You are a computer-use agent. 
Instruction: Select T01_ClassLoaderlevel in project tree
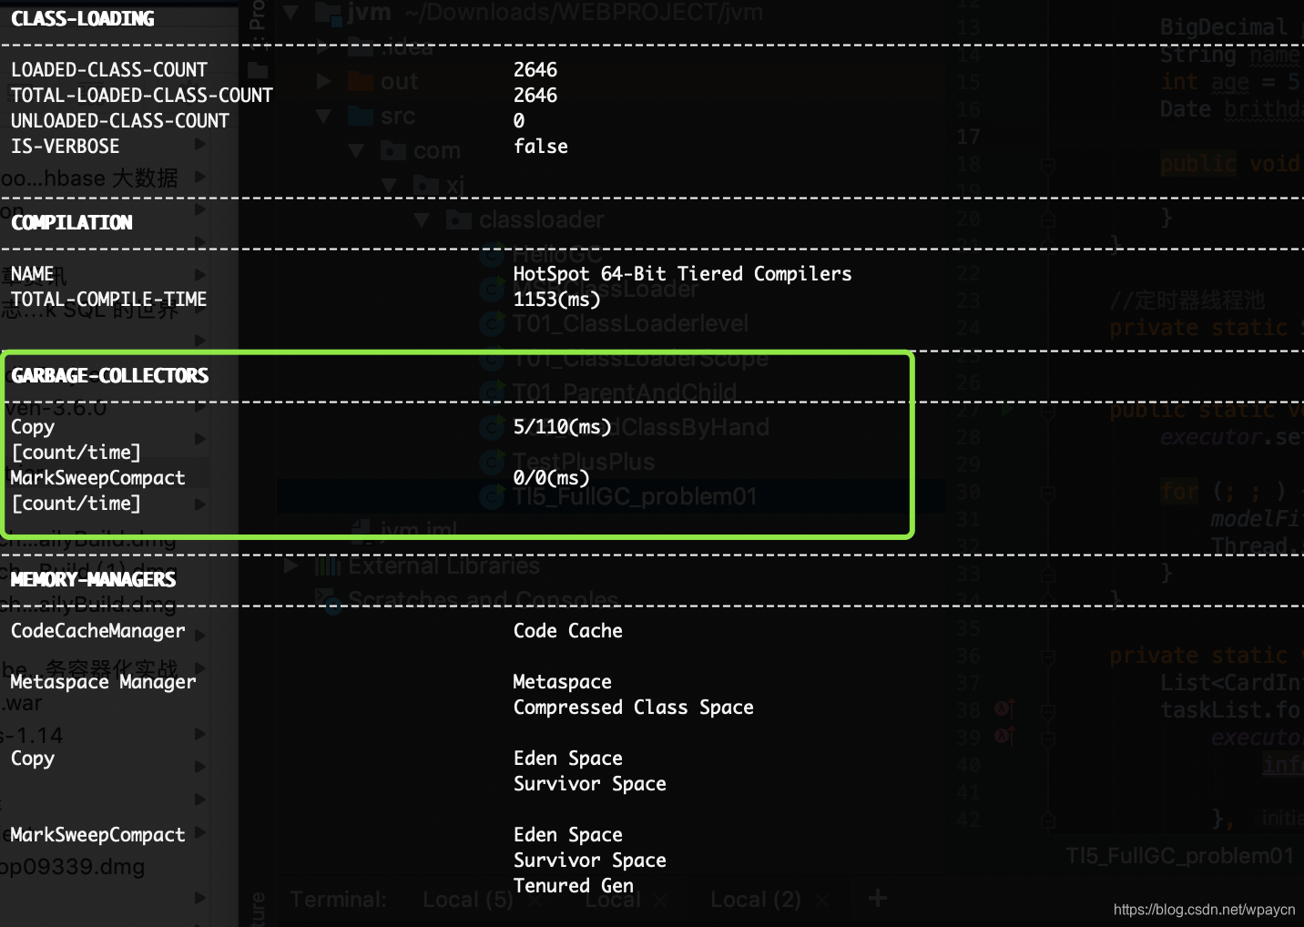point(630,323)
